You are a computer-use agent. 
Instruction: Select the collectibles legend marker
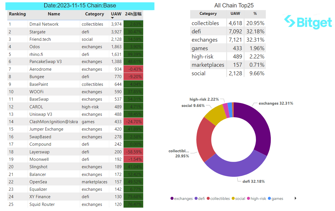click(x=208, y=198)
